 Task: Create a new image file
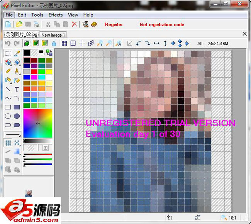coord(8,24)
